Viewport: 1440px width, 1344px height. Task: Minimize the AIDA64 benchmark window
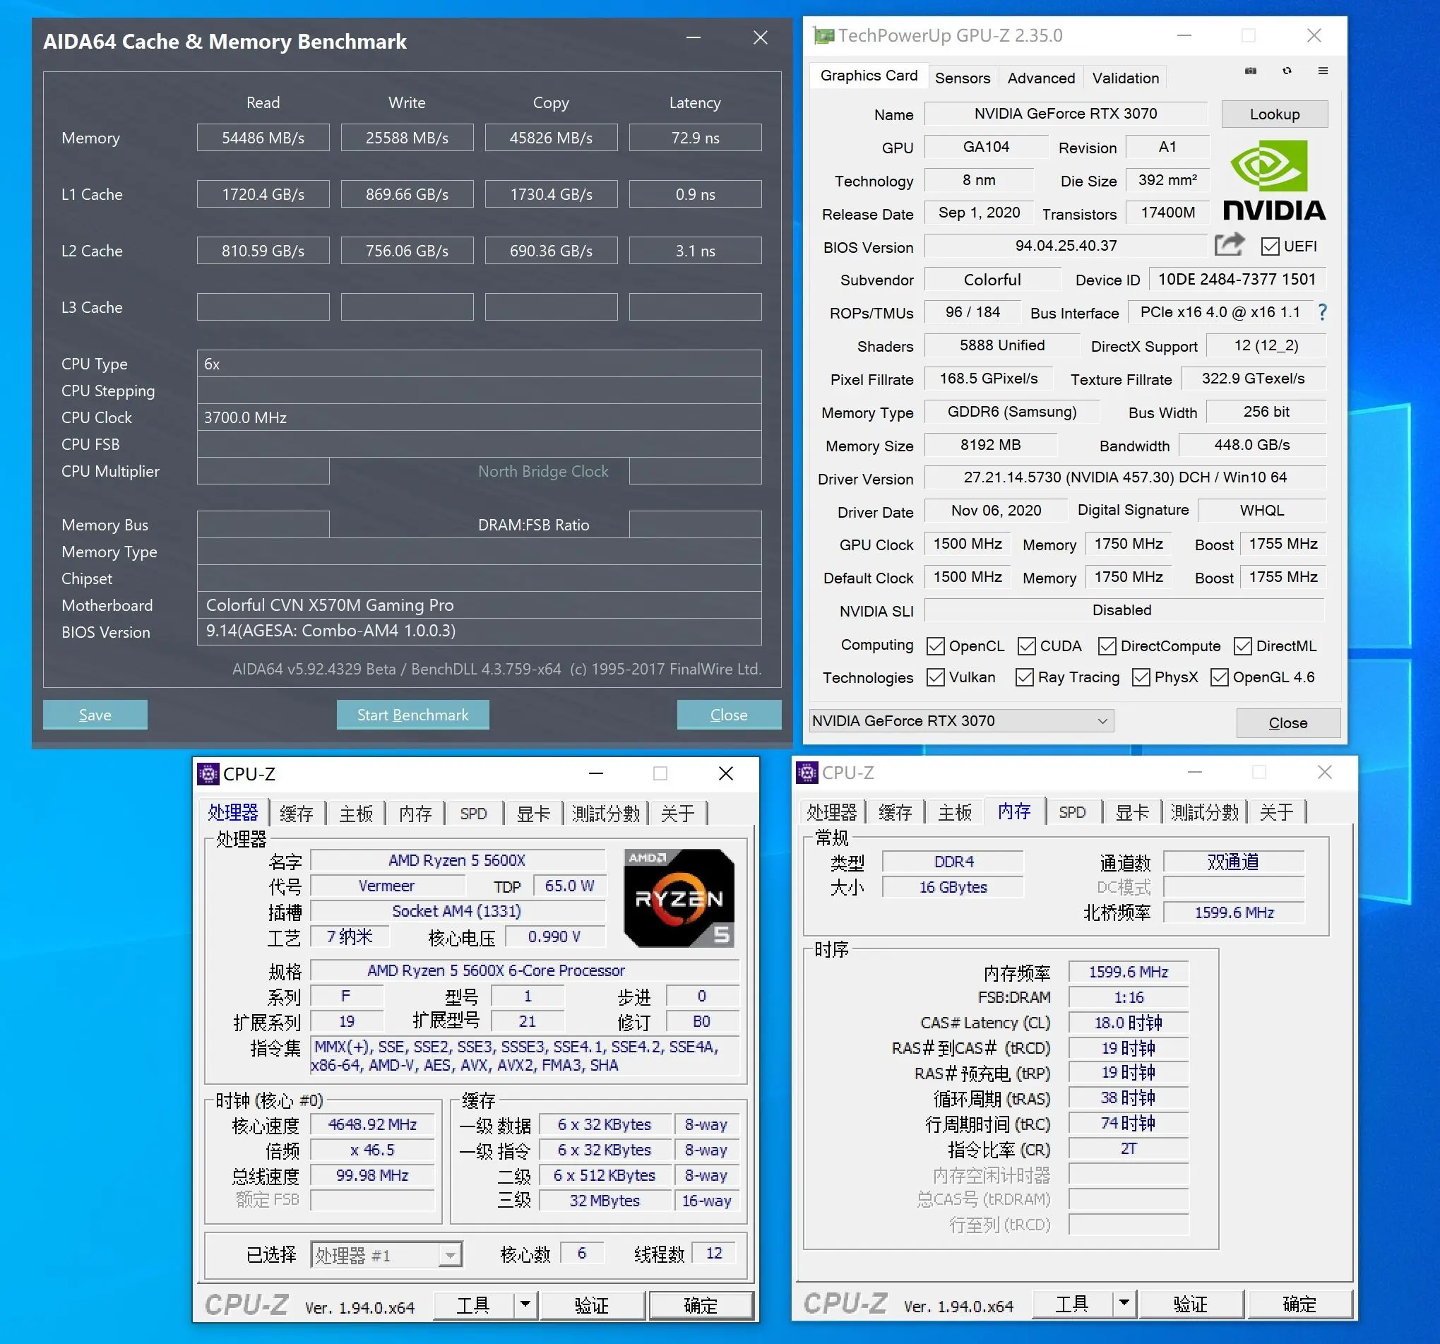[694, 37]
